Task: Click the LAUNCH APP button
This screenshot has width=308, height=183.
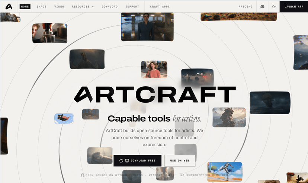Action: click(294, 6)
